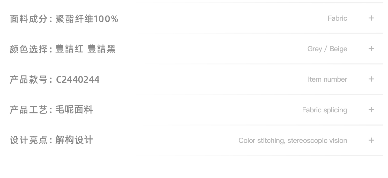The width and height of the screenshot is (388, 178).
Task: Choose the 豊喆红 color option
Action: tap(69, 49)
